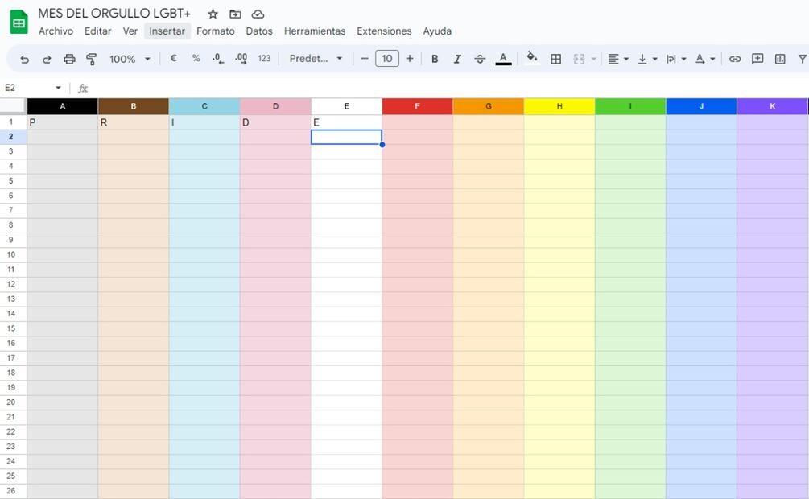
Task: Insert a link using the chain icon
Action: pyautogui.click(x=735, y=59)
